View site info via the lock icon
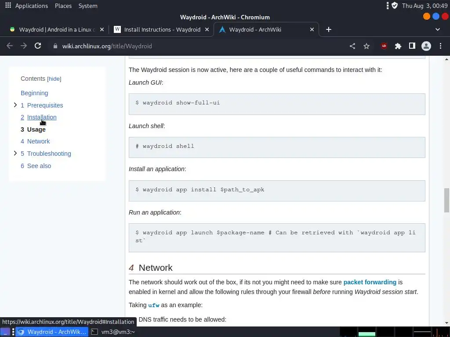This screenshot has width=450, height=337. pyautogui.click(x=55, y=46)
